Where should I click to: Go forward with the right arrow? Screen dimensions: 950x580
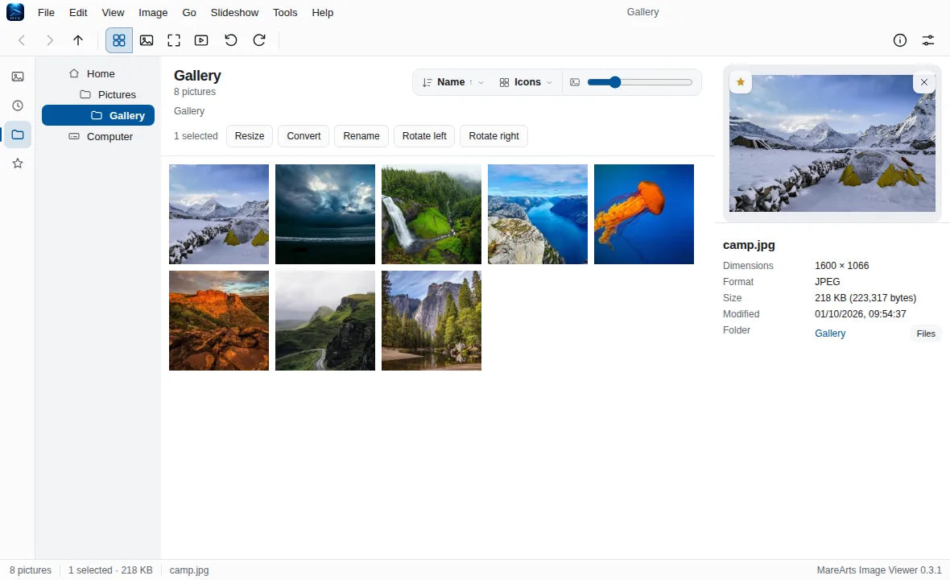click(50, 40)
